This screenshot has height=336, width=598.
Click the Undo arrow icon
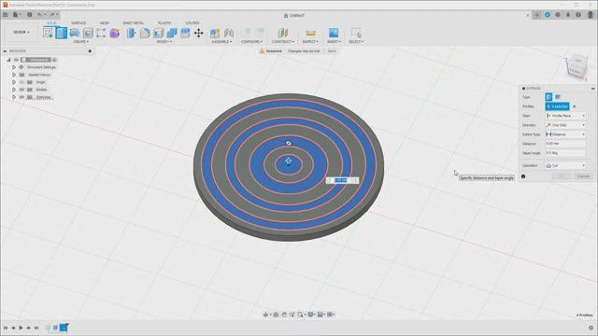click(39, 15)
